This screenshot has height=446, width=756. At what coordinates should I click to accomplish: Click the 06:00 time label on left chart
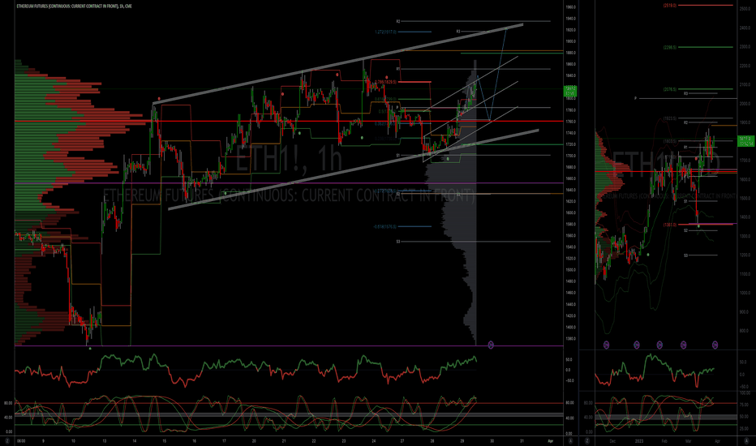[21, 440]
